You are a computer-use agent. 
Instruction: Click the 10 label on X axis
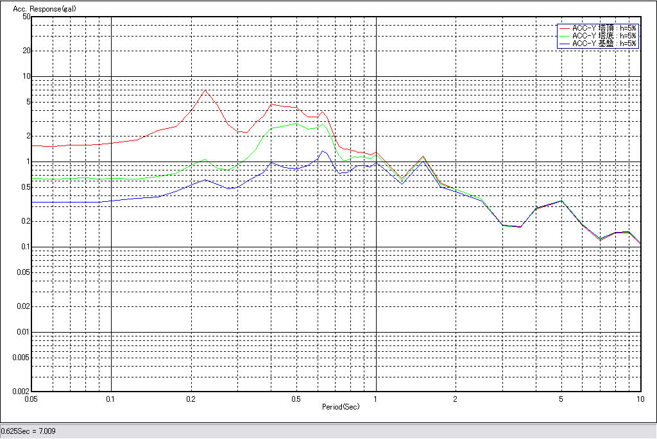pos(639,399)
